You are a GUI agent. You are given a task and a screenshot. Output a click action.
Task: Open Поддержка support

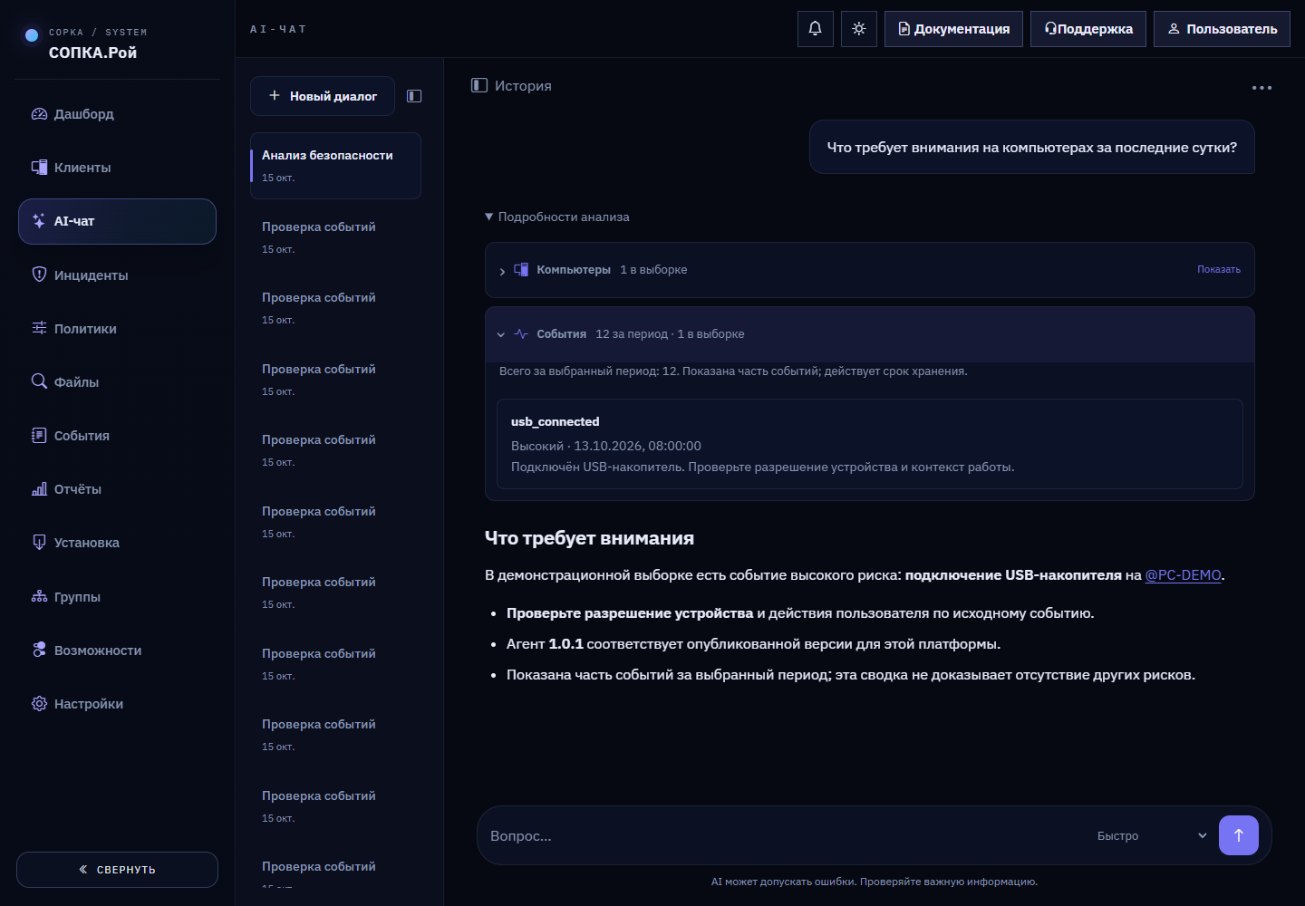click(1088, 29)
